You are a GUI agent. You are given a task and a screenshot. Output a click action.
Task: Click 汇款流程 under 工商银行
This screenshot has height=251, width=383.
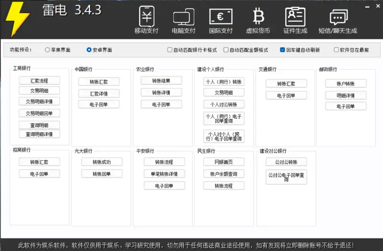coord(39,81)
